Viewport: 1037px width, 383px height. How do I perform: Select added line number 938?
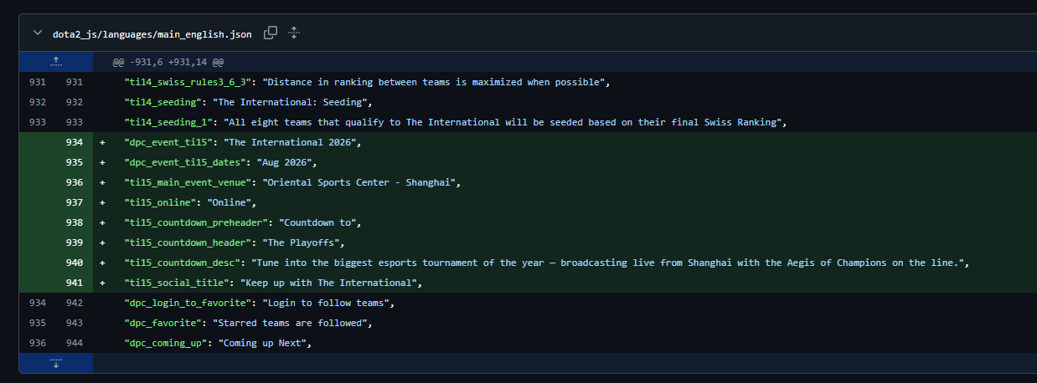75,222
